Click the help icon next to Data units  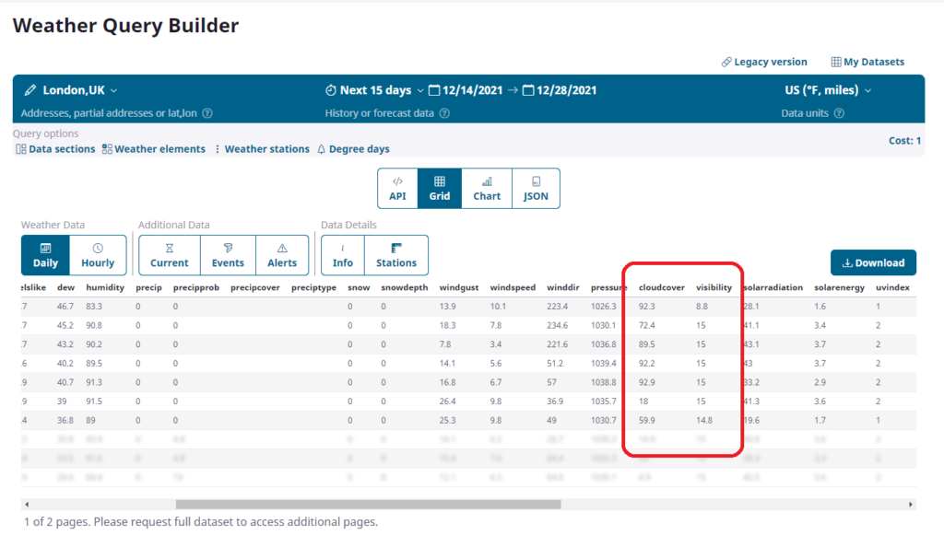pyautogui.click(x=839, y=113)
